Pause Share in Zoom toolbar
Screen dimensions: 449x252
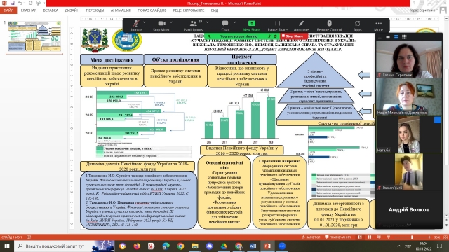[x=278, y=26]
